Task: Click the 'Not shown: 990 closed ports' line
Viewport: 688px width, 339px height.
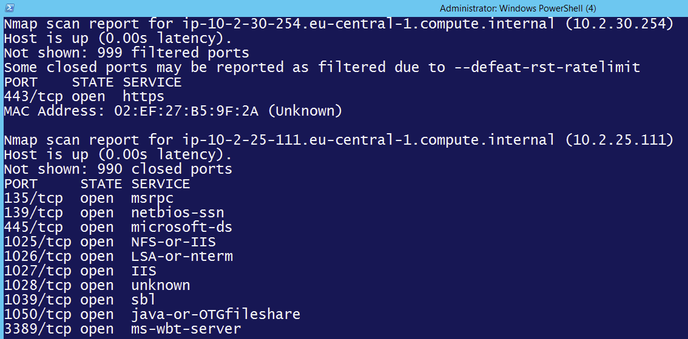Action: pos(118,169)
